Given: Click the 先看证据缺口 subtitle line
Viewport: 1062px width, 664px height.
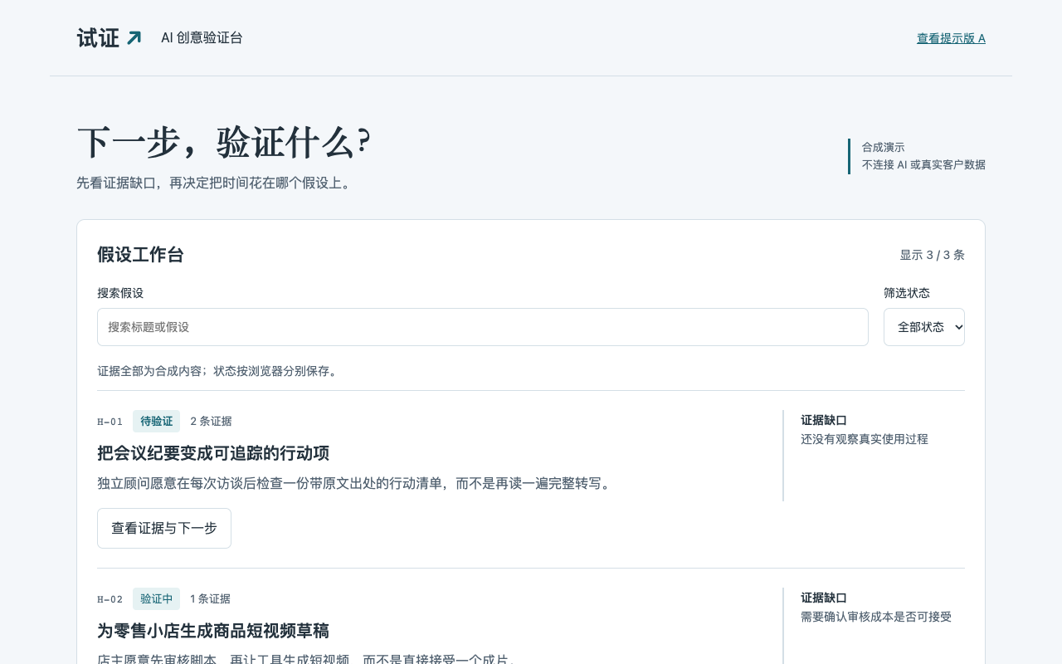Looking at the screenshot, I should pos(216,183).
